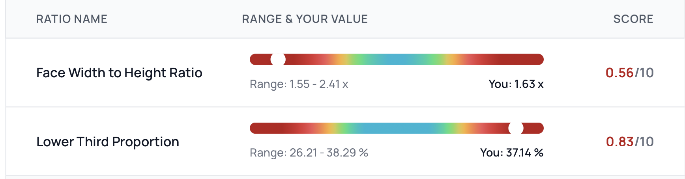The height and width of the screenshot is (179, 685).
Task: Click the You: 37.14 % value
Action: (x=511, y=153)
